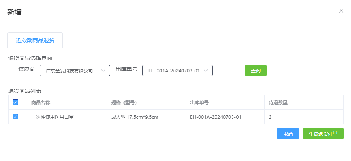Click the 待退数量 column header
Image resolution: width=351 pixels, height=161 pixels.
[x=278, y=103]
